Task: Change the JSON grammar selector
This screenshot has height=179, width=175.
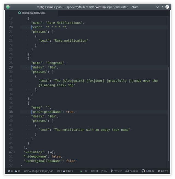Action: (x=104, y=171)
